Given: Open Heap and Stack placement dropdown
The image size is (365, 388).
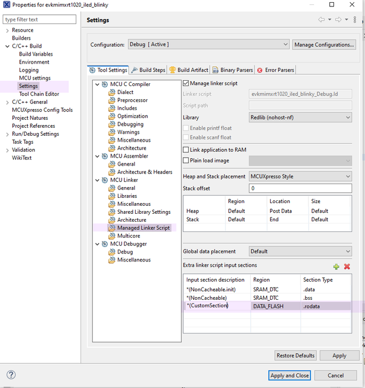Looking at the screenshot, I should 300,176.
